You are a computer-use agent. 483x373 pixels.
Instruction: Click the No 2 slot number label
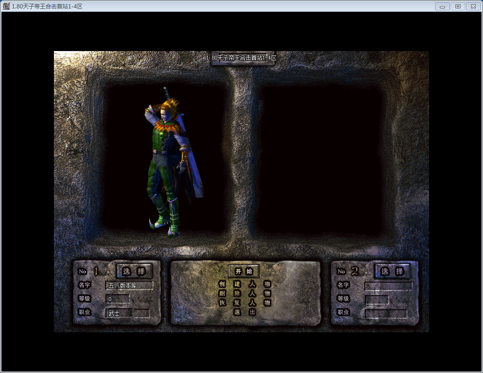coord(347,271)
